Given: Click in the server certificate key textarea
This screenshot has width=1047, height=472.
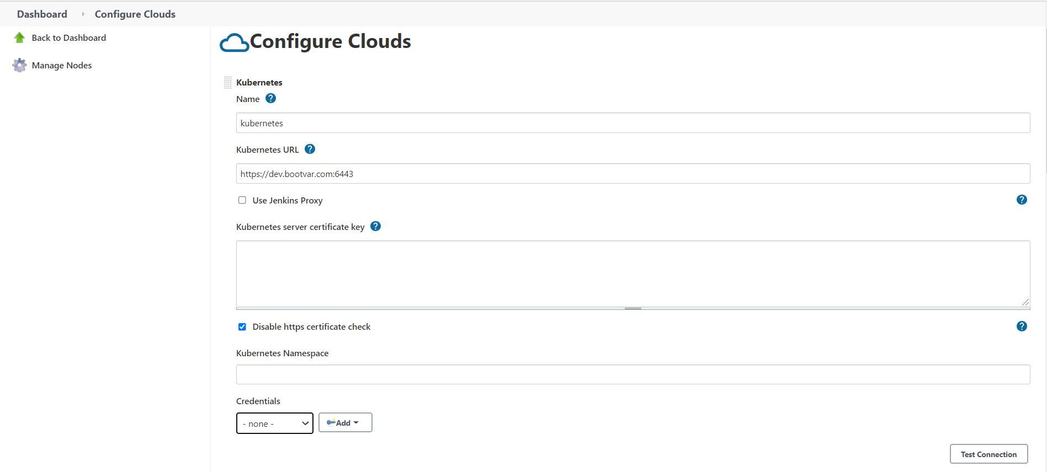Looking at the screenshot, I should [633, 273].
